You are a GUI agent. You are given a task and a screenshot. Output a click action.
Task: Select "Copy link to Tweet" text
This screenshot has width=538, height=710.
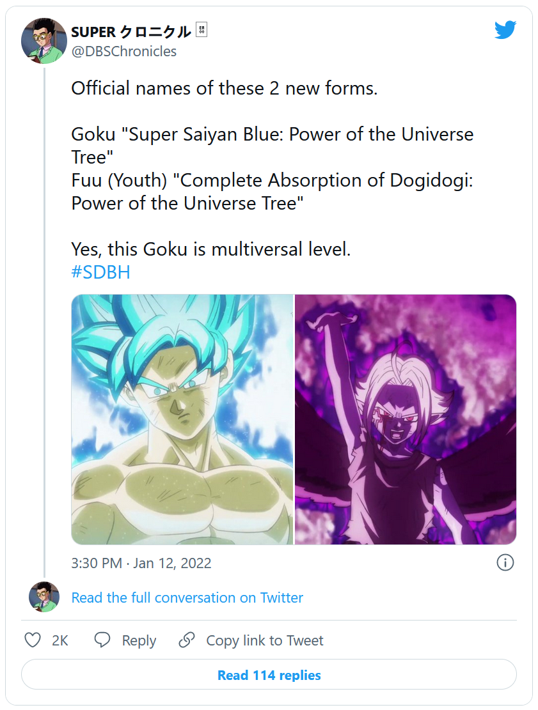264,640
